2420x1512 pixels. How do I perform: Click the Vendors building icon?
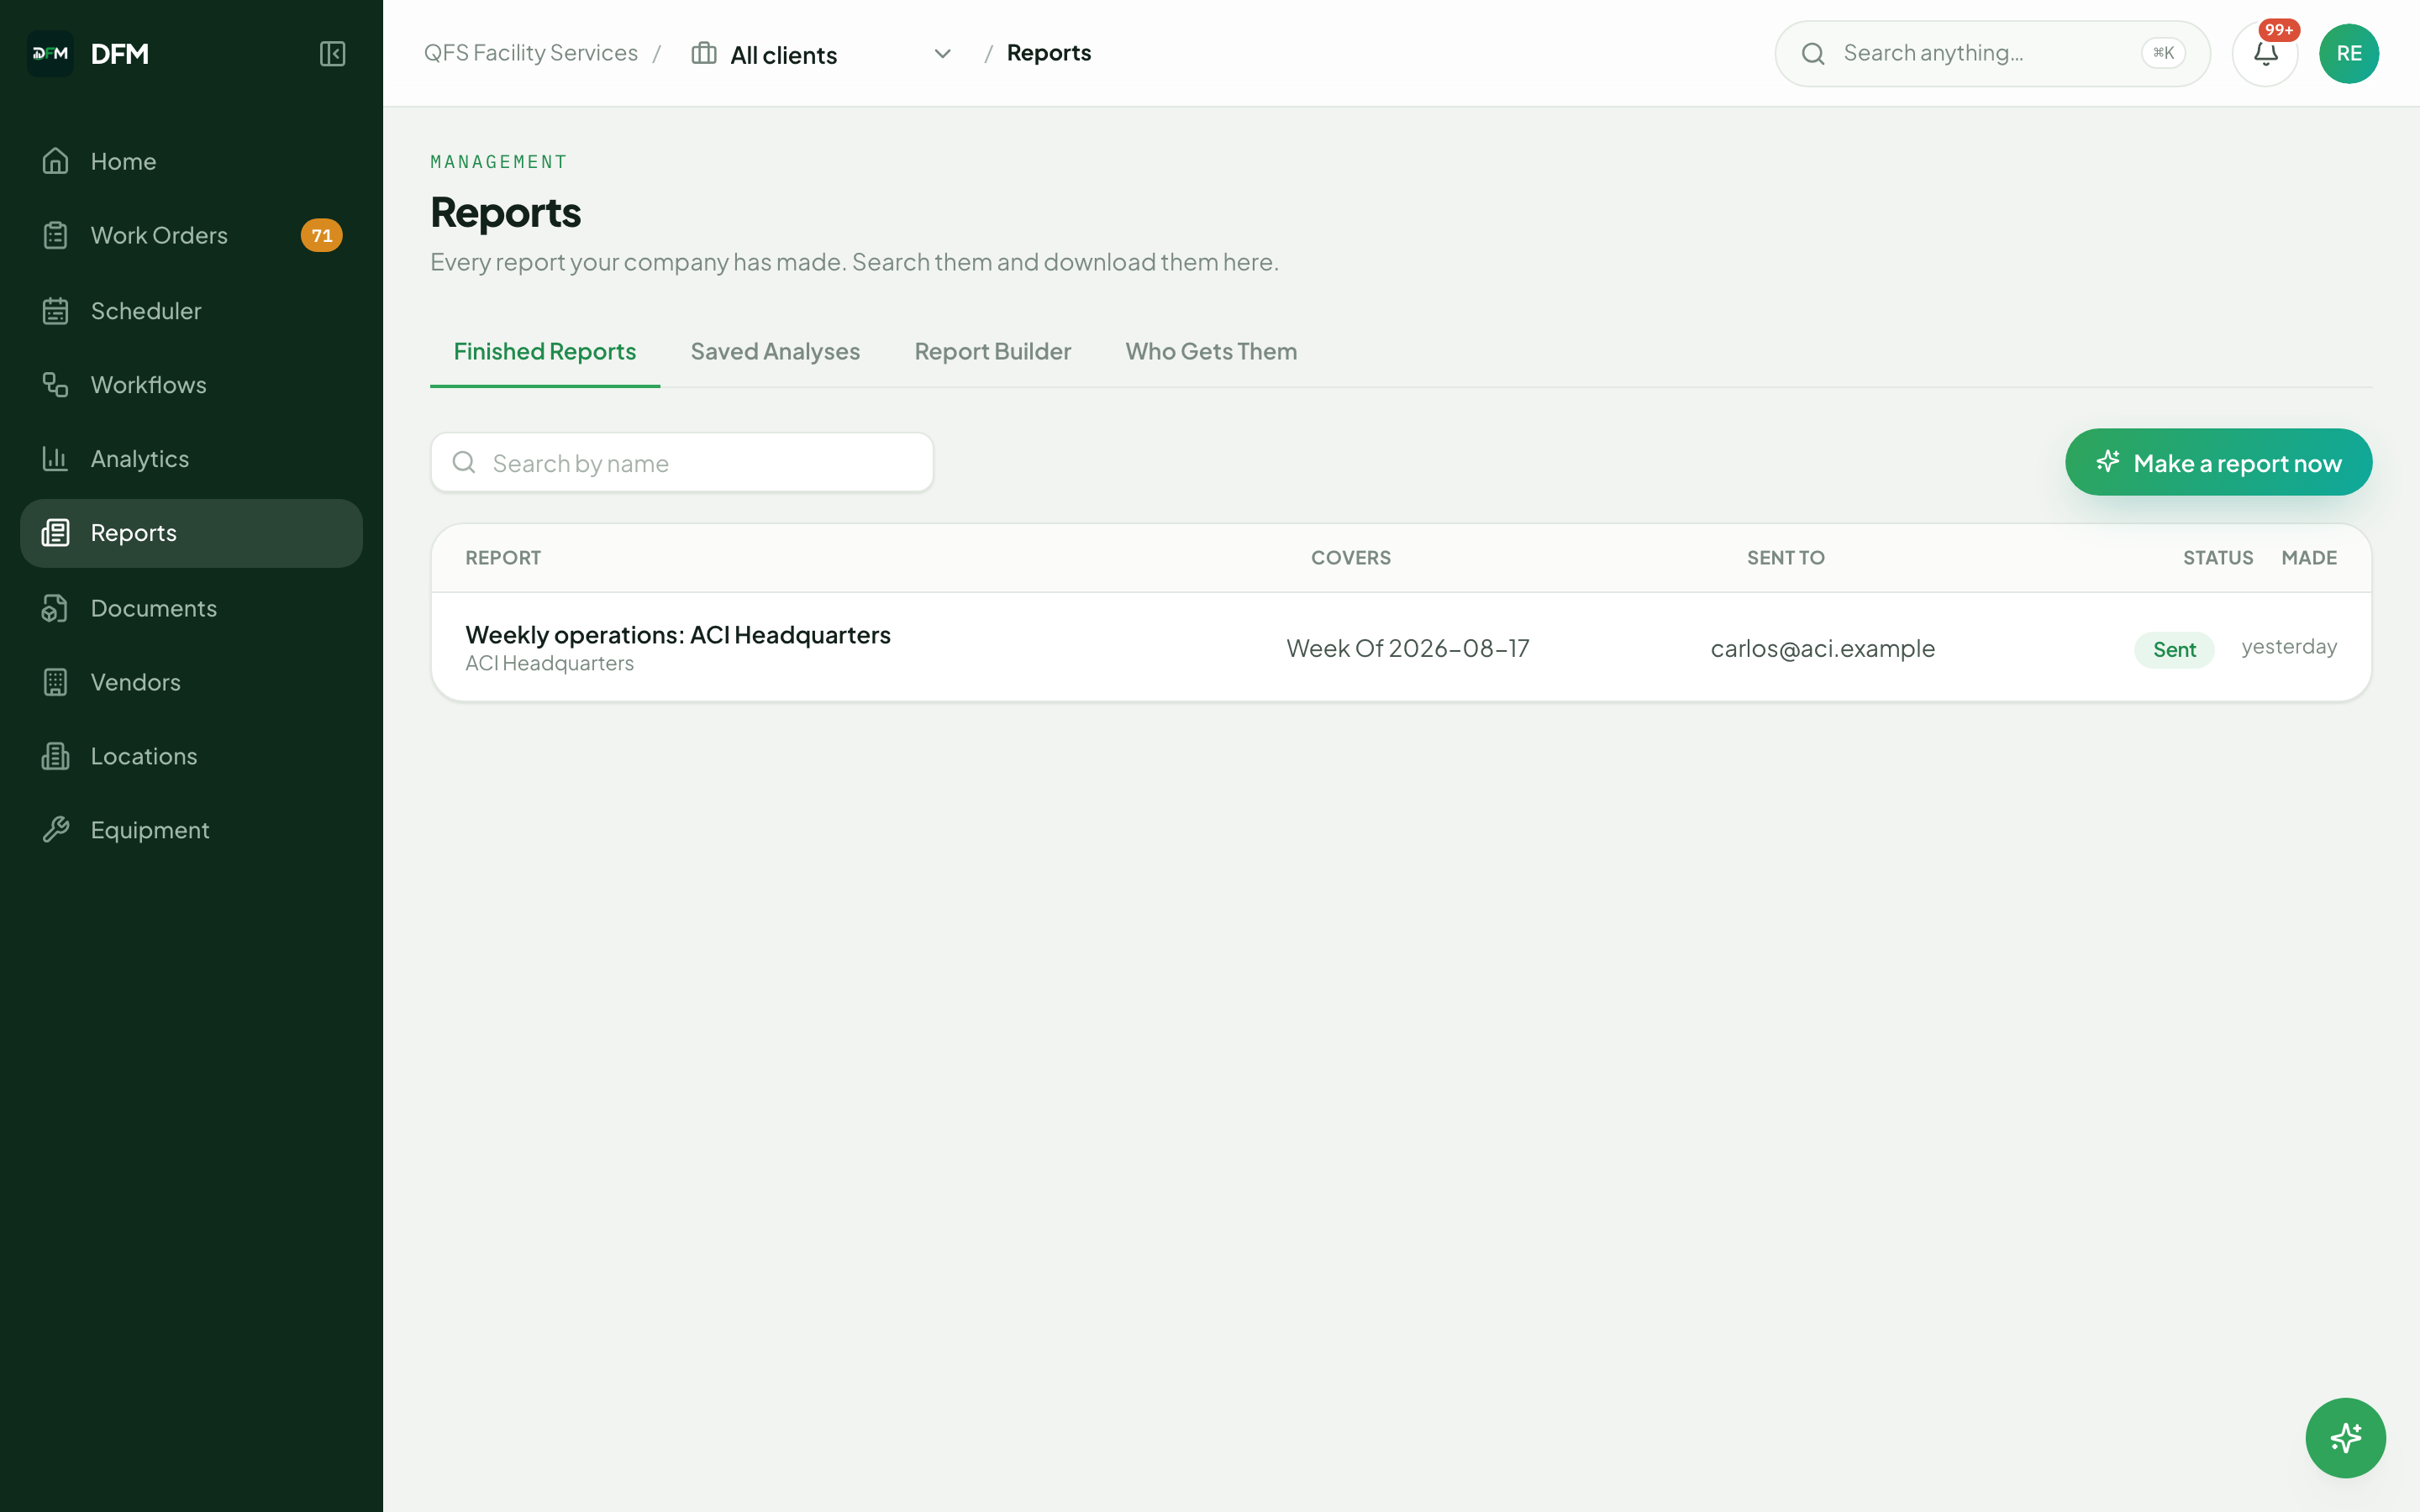(56, 682)
